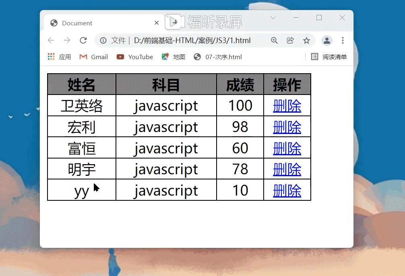This screenshot has width=405, height=276.
Task: Delete the yy row via 删除
Action: (287, 190)
